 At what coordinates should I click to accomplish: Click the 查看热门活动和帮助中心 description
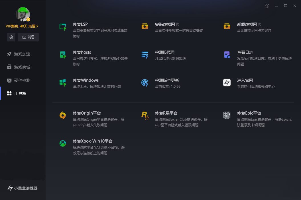256,87
